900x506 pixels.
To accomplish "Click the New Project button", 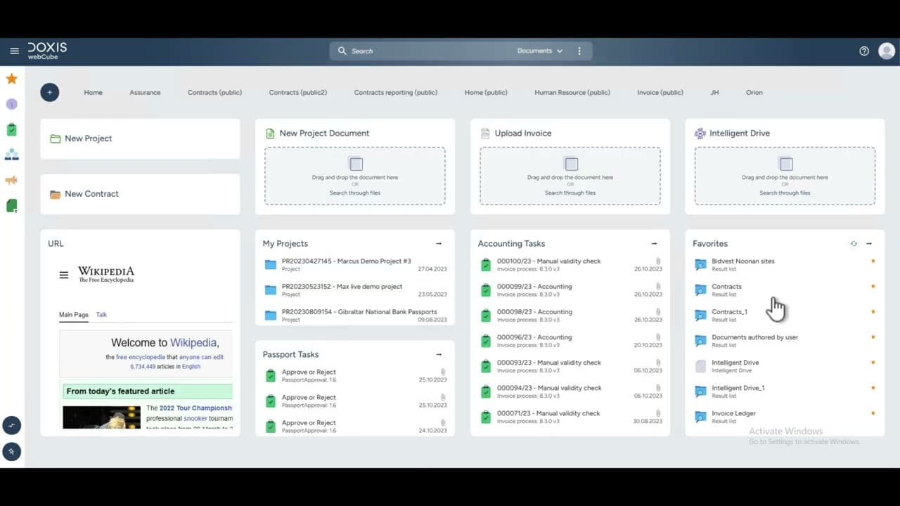I will [140, 138].
